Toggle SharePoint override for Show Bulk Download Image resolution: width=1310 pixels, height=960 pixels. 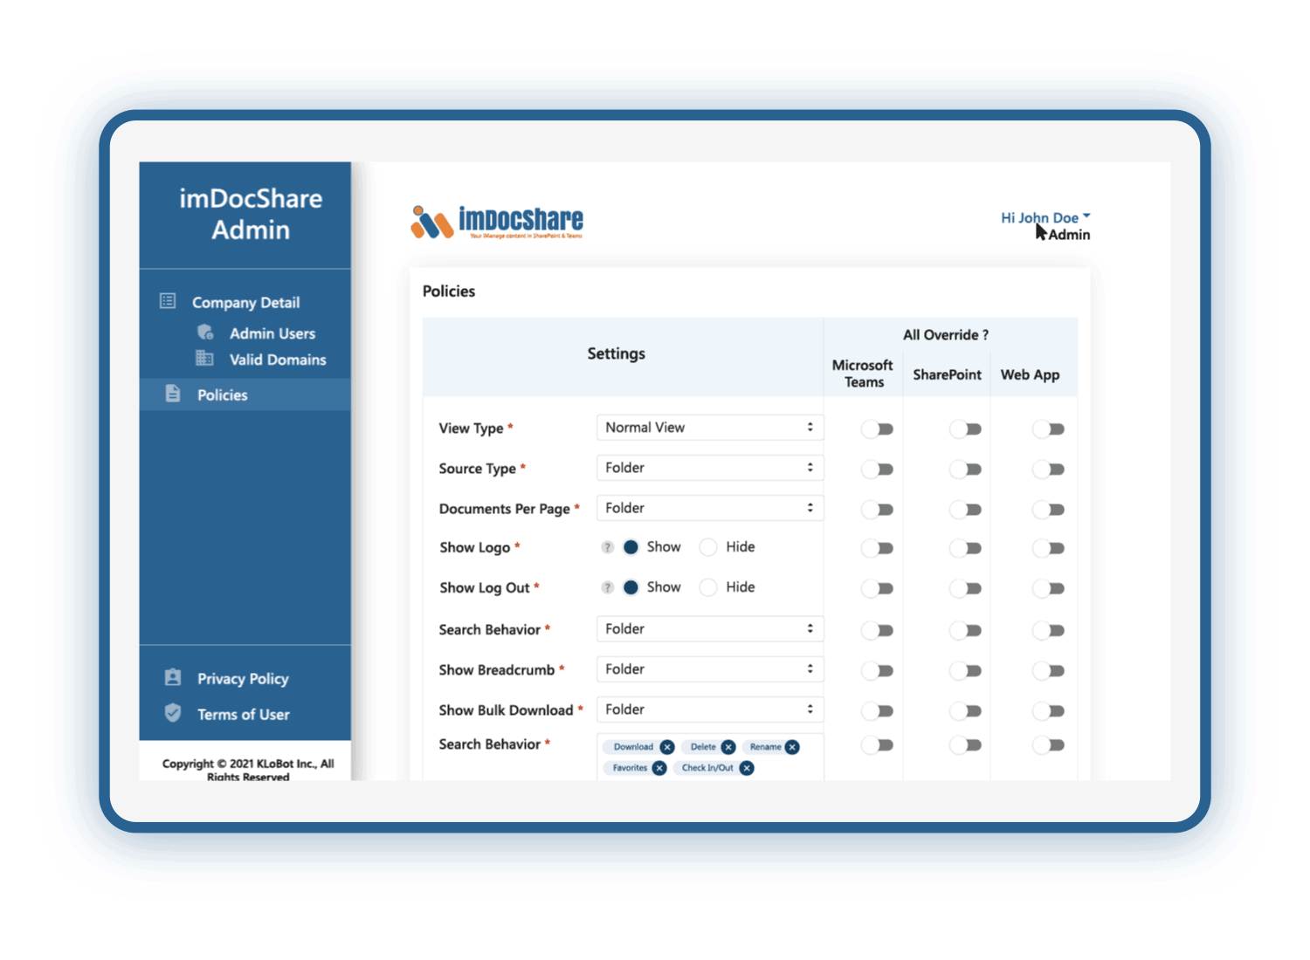click(x=965, y=710)
